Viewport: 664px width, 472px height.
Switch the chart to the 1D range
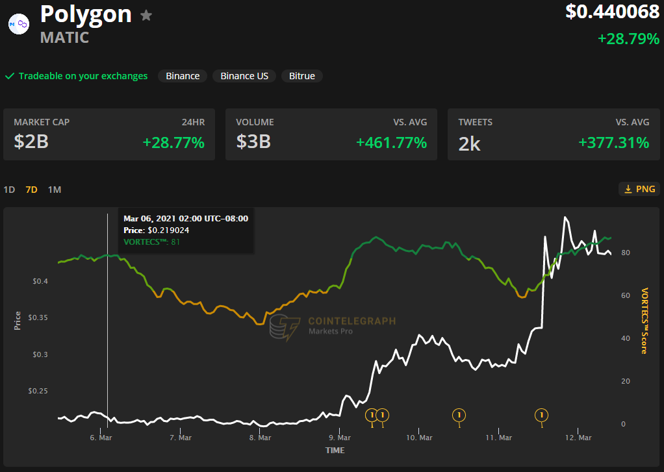point(9,190)
